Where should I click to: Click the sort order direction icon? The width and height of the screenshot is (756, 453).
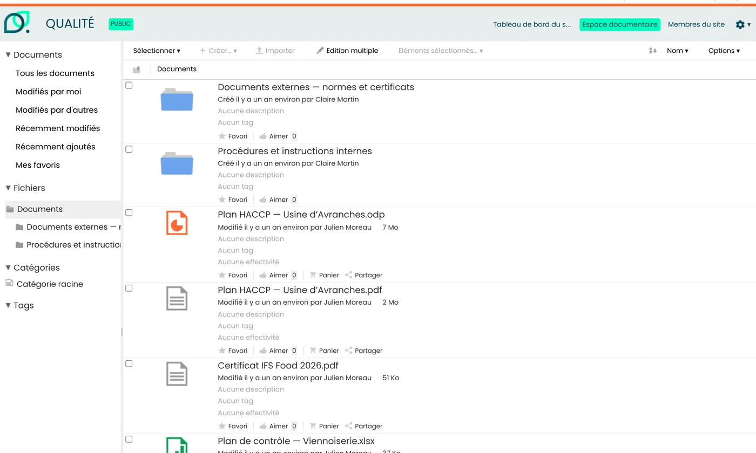653,51
